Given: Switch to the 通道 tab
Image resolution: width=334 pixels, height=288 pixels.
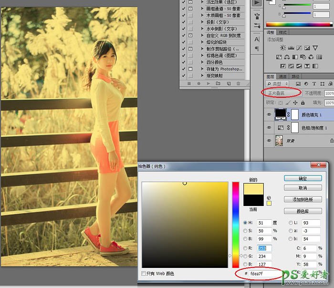Looking at the screenshot, I should tap(283, 76).
